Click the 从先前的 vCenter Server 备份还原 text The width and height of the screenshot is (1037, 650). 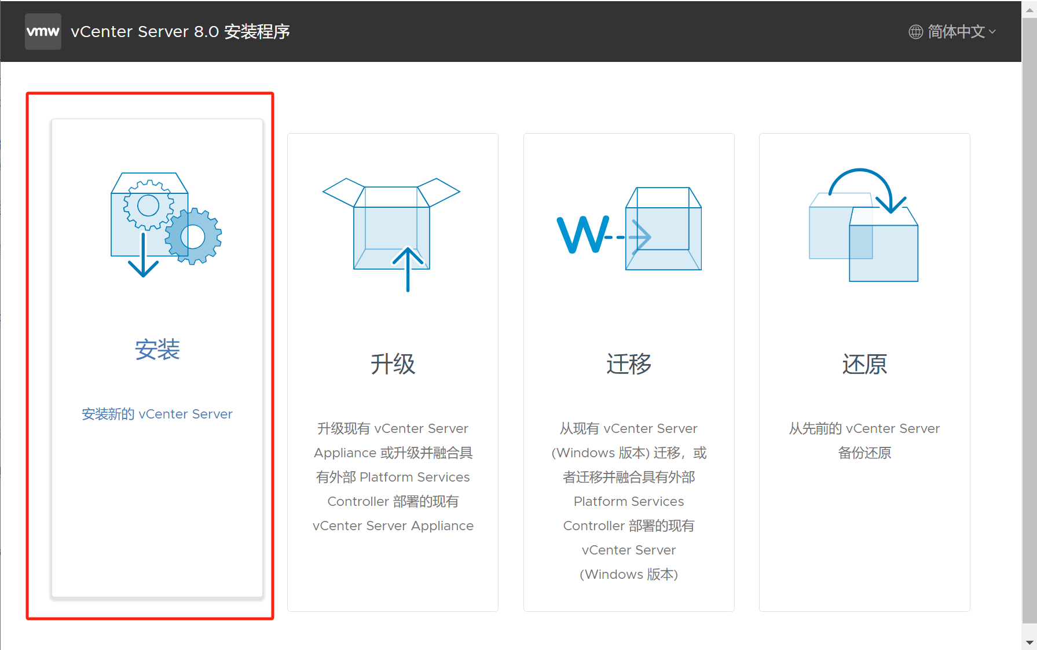(864, 440)
